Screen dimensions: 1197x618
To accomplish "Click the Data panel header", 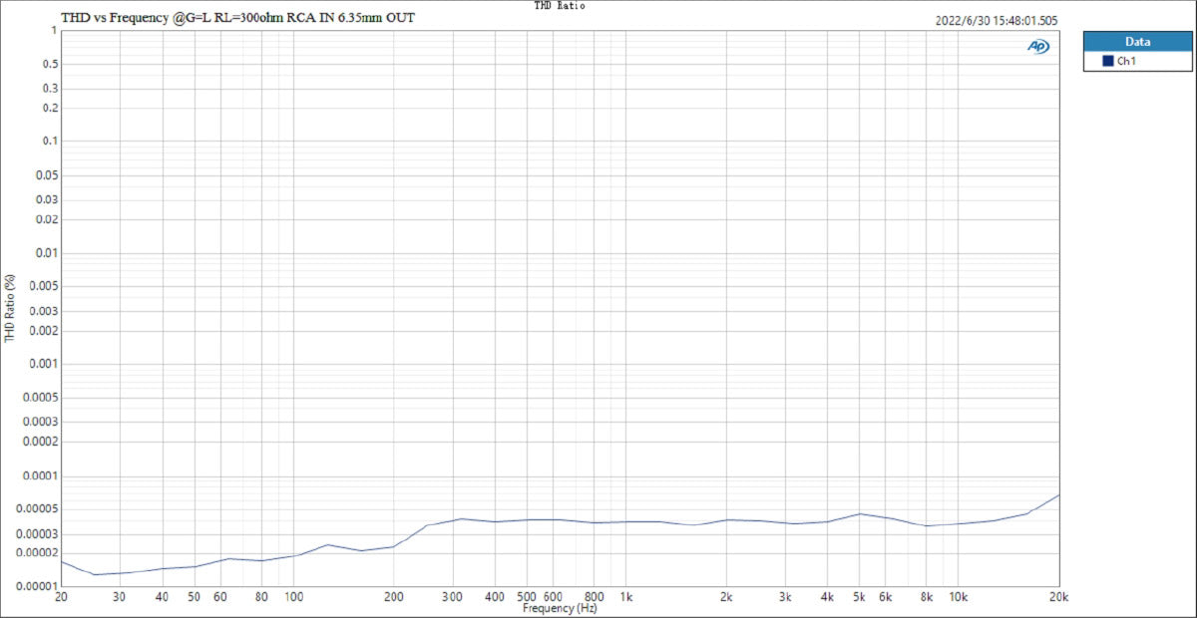I will click(1137, 41).
